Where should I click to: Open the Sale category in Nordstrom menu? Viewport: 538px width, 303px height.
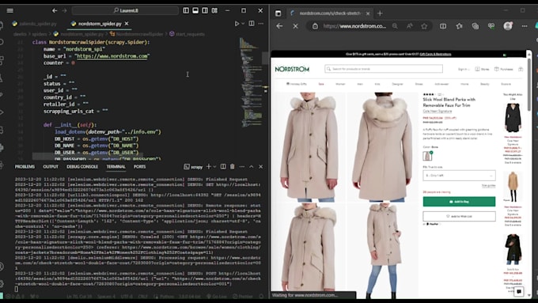321,84
